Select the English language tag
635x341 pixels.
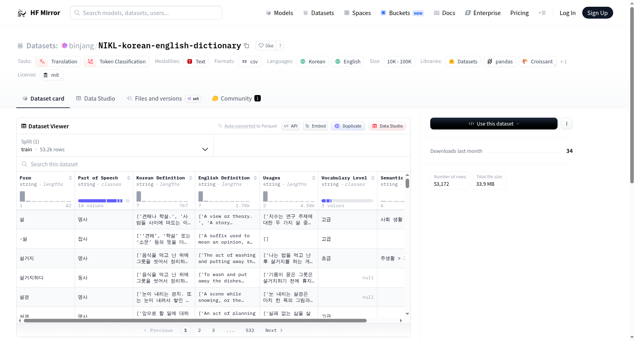348,61
